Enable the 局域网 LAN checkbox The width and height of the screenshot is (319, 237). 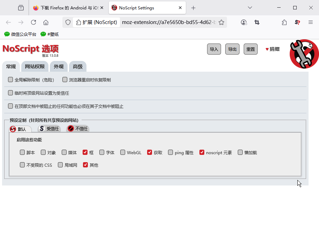[60, 165]
